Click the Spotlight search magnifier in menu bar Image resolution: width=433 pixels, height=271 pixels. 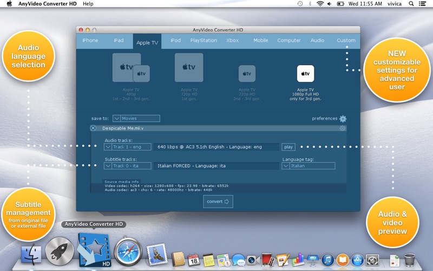click(411, 4)
